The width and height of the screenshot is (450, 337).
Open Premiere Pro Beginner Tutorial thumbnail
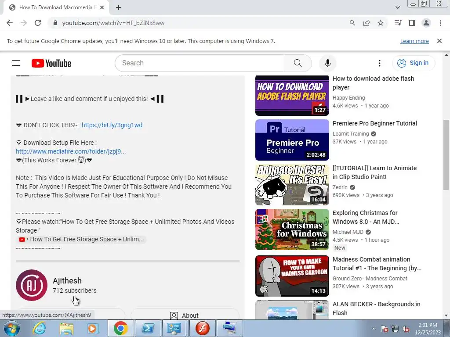point(292,140)
